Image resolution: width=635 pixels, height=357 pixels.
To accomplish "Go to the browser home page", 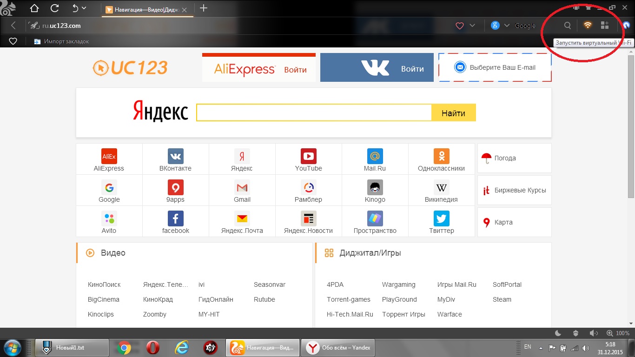I will tap(34, 8).
